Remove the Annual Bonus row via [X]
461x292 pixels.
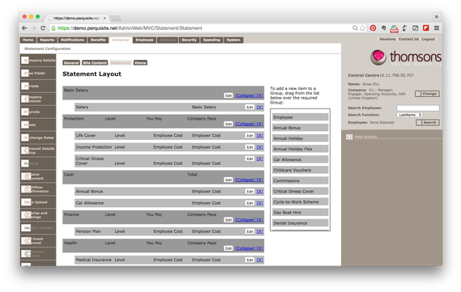tap(259, 192)
